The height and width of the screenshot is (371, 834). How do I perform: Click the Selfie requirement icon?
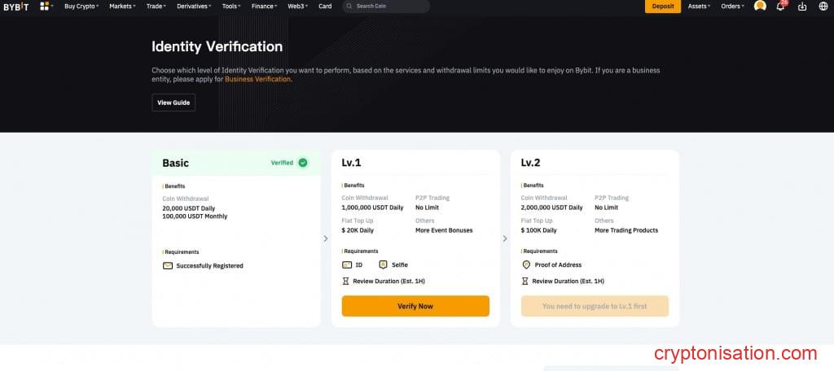(x=383, y=265)
